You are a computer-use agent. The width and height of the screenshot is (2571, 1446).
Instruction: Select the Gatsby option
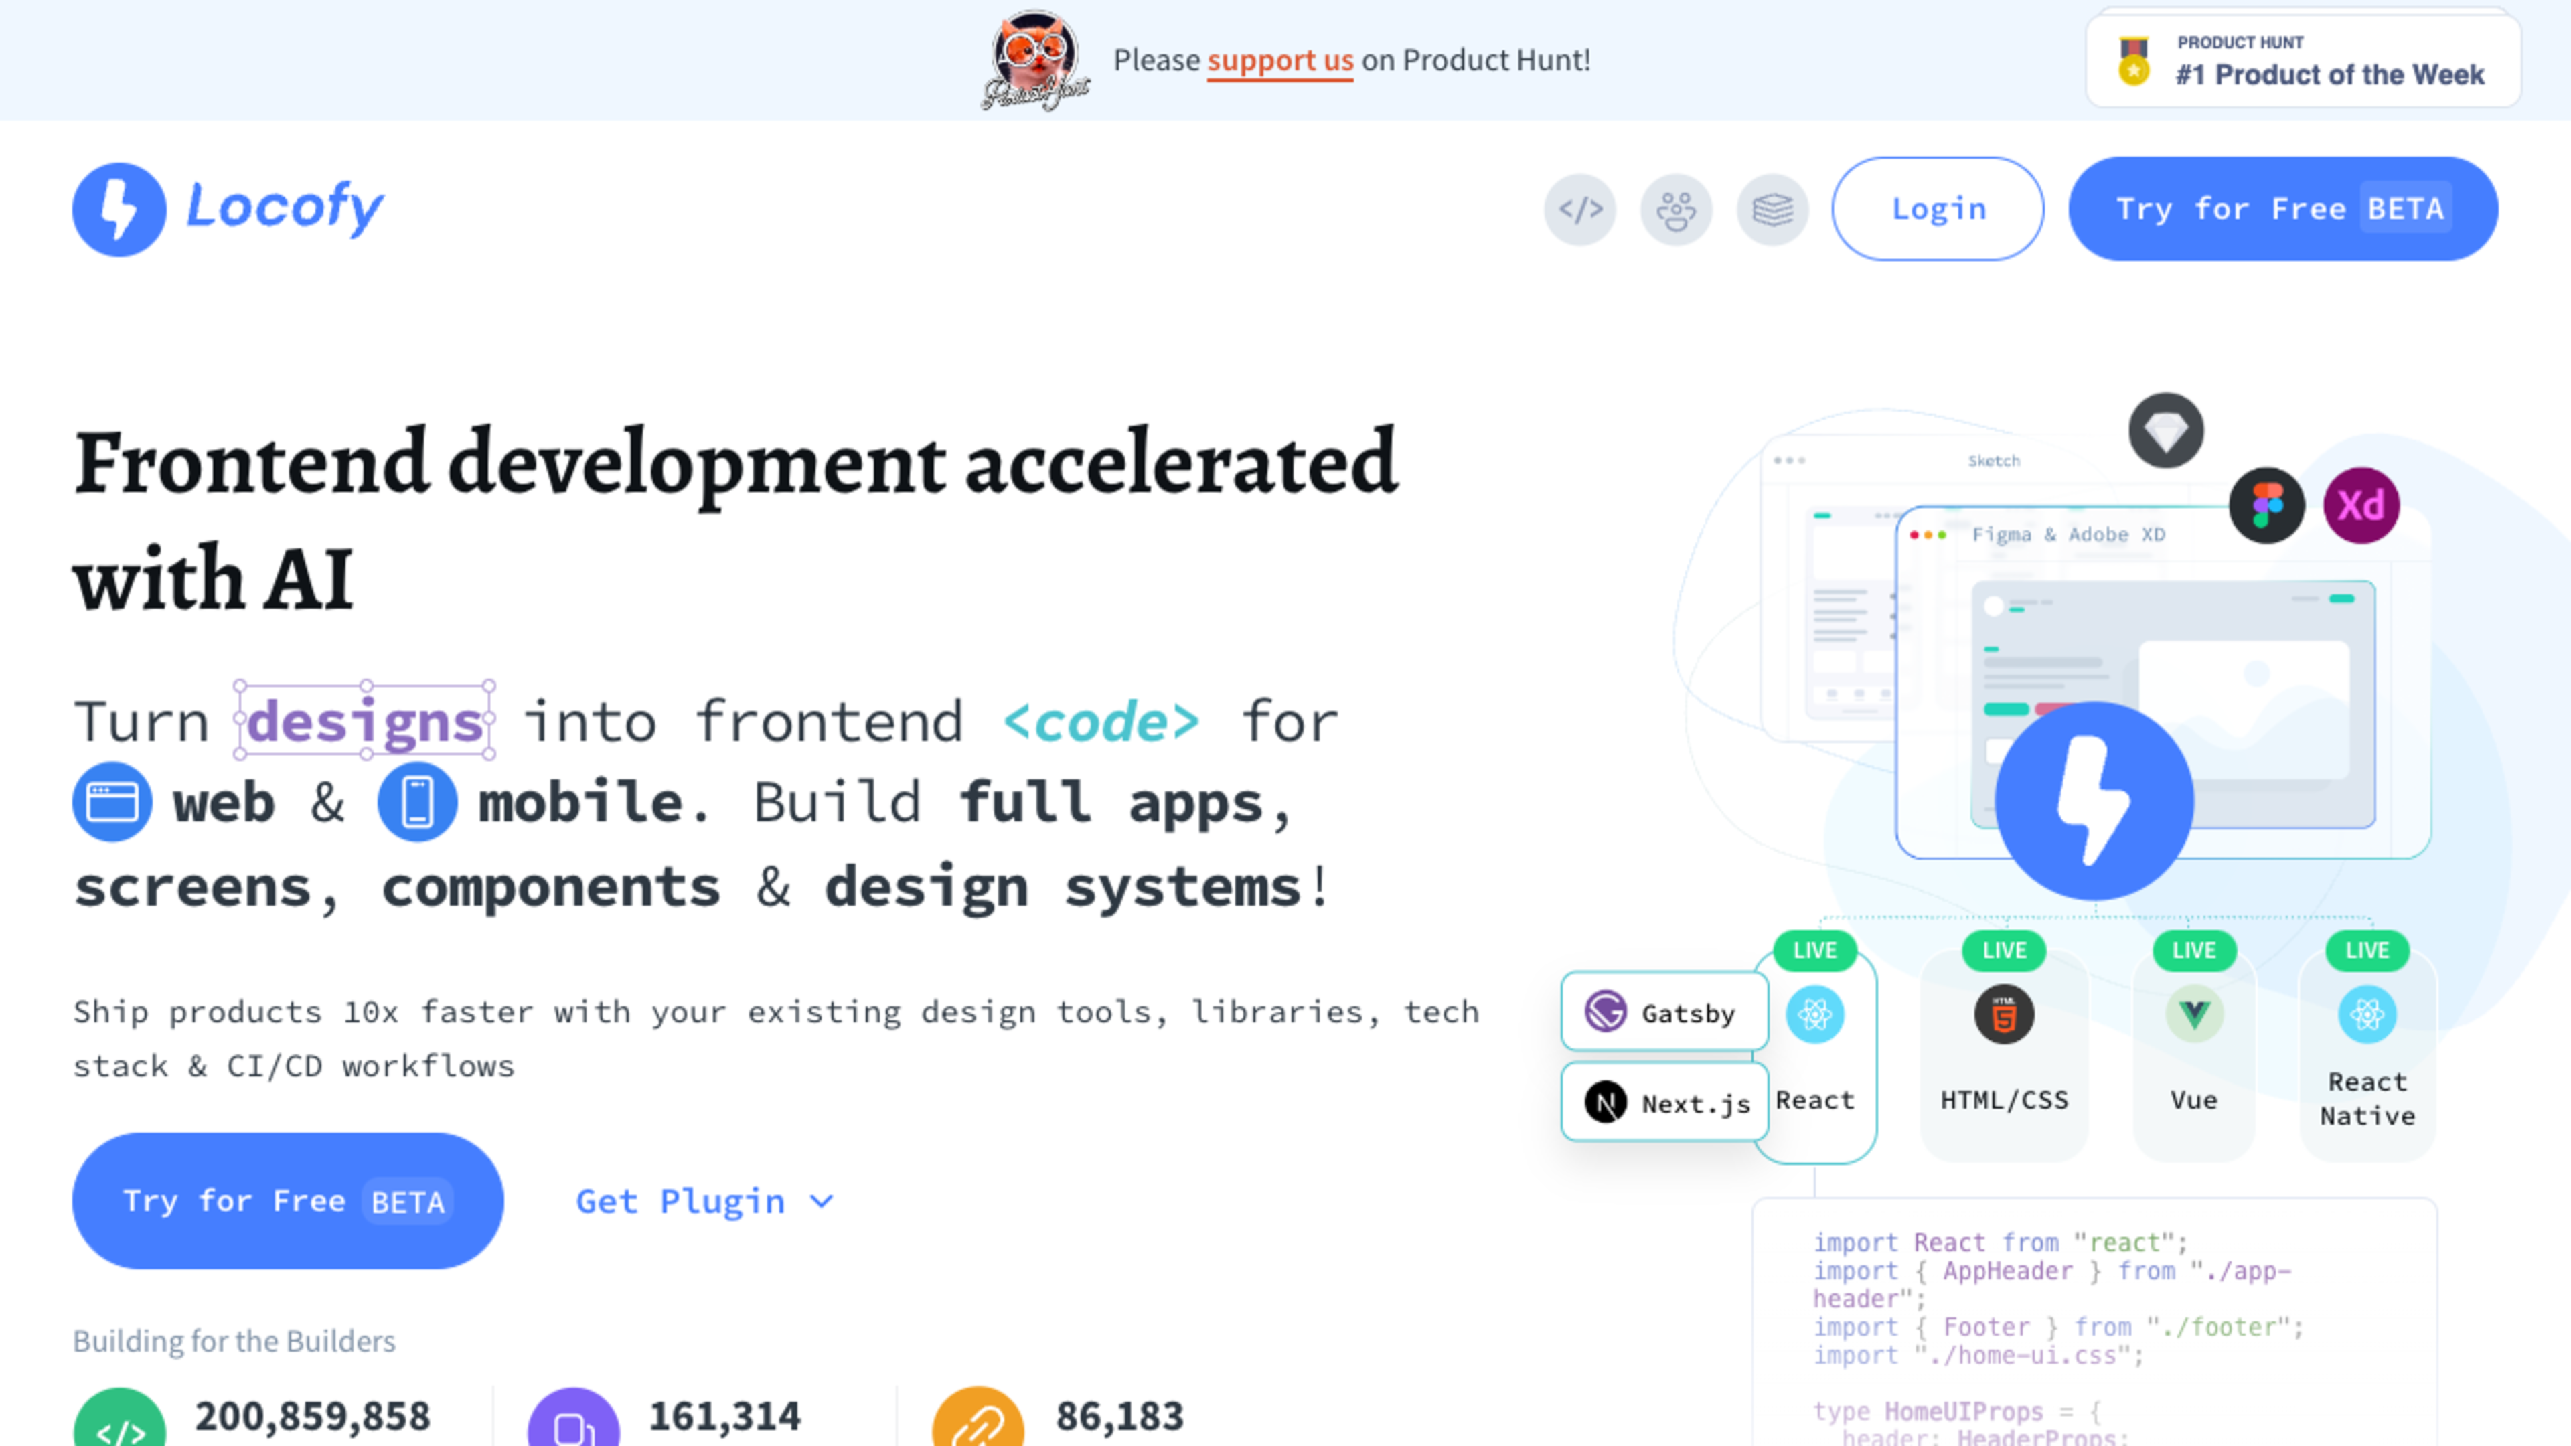1664,1013
